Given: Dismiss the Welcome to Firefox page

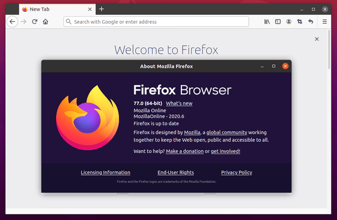Looking at the screenshot, I should [x=317, y=39].
